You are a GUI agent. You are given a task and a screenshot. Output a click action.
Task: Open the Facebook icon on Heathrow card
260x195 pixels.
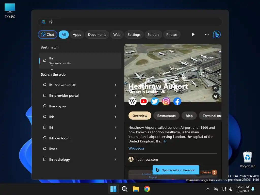coord(177,101)
